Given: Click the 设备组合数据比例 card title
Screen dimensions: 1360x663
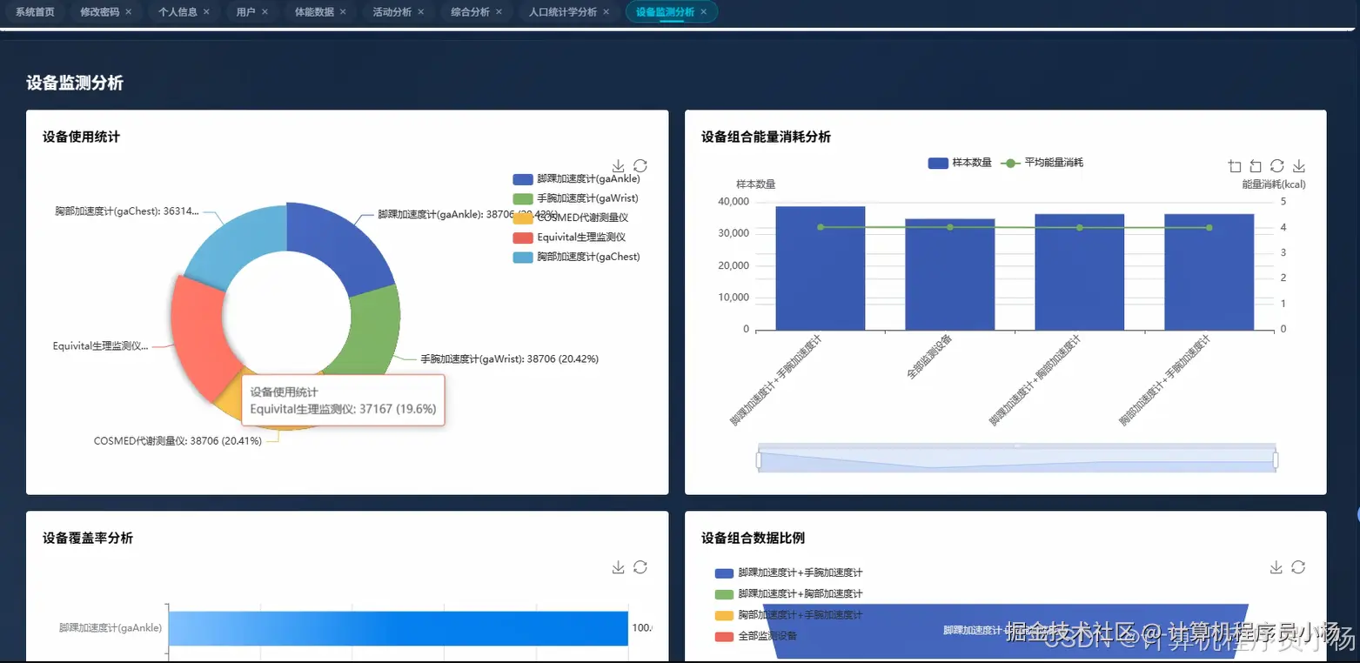Looking at the screenshot, I should 753,538.
